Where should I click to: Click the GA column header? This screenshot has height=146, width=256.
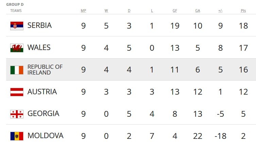(x=198, y=11)
